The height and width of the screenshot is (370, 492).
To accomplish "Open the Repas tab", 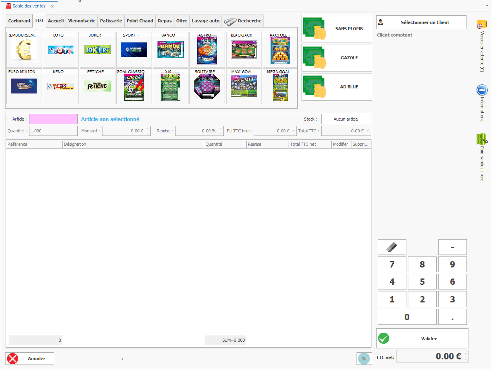I will pos(165,21).
